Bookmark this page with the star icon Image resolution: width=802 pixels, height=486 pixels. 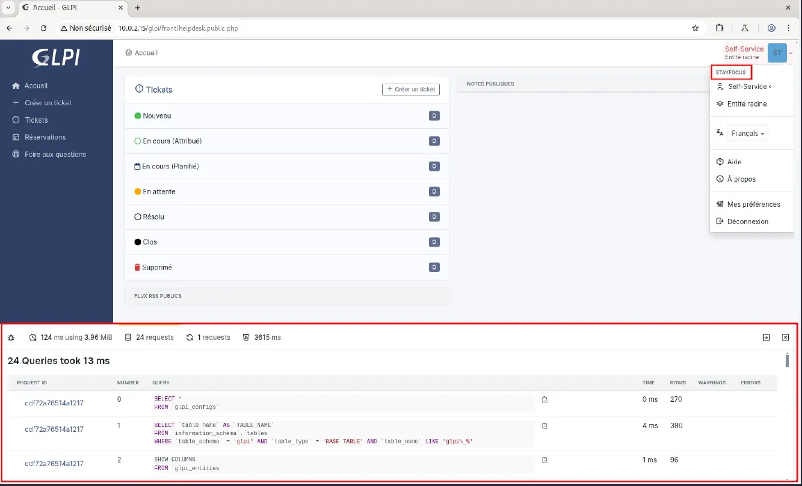click(x=696, y=28)
